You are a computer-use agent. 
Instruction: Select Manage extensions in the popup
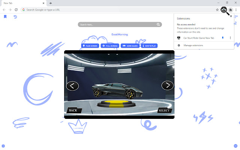[193, 45]
